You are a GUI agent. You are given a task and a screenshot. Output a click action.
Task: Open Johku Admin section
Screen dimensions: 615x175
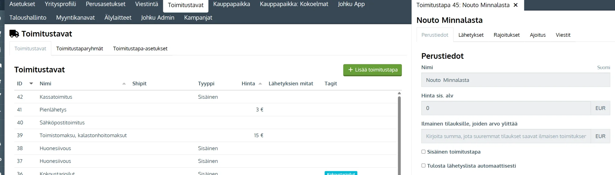[x=158, y=18]
